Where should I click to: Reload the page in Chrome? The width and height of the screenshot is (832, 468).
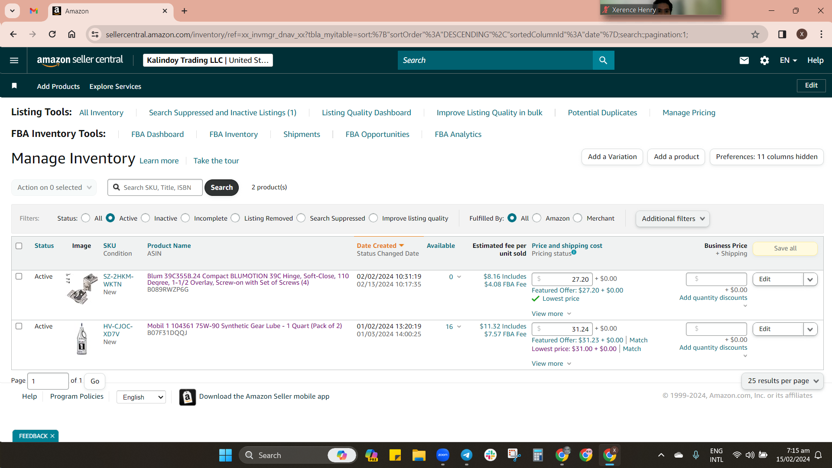click(52, 34)
